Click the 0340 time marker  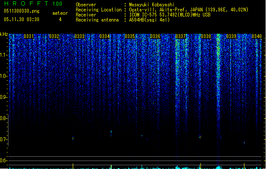(257, 36)
